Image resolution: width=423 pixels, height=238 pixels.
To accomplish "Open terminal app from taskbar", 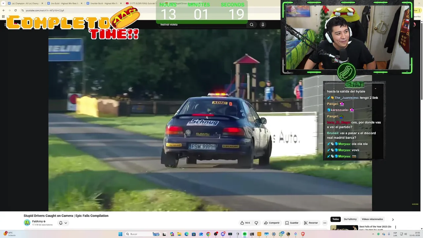I will (252, 234).
